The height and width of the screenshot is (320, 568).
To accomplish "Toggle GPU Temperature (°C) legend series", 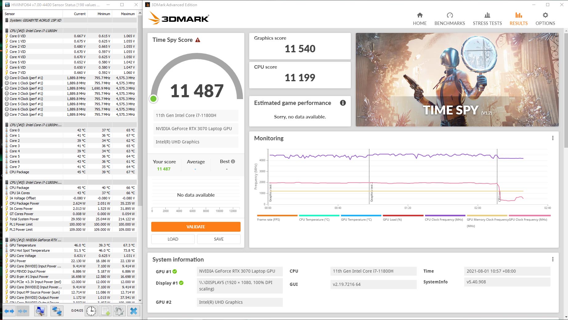I will pos(361,218).
